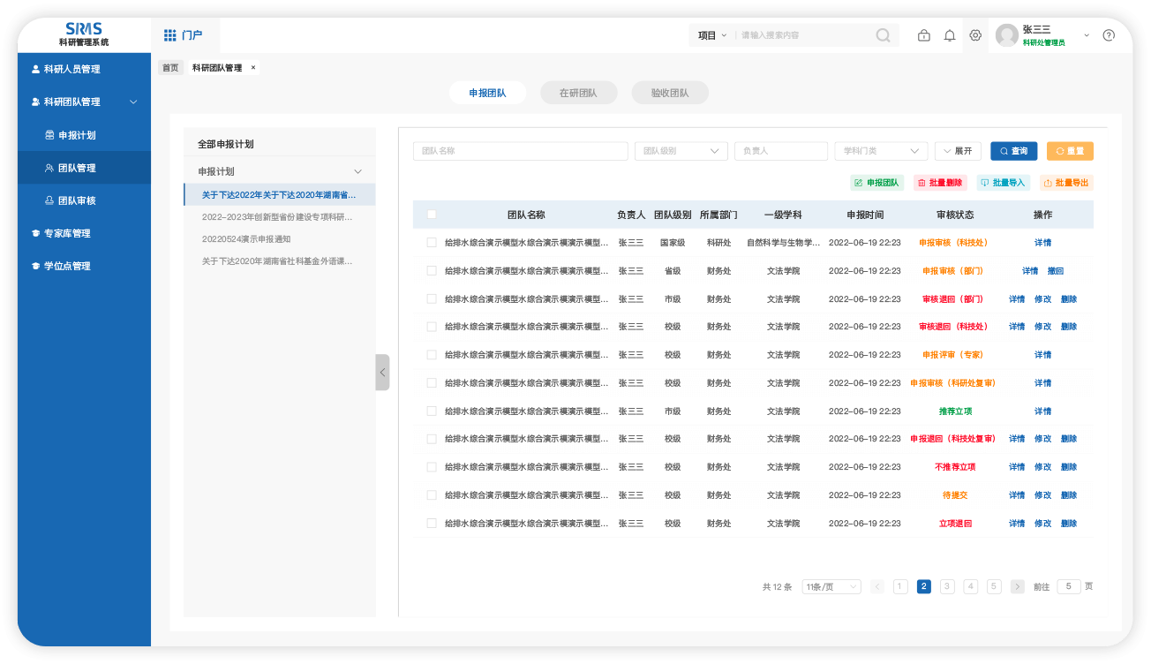Click the global search input box

tap(805, 35)
